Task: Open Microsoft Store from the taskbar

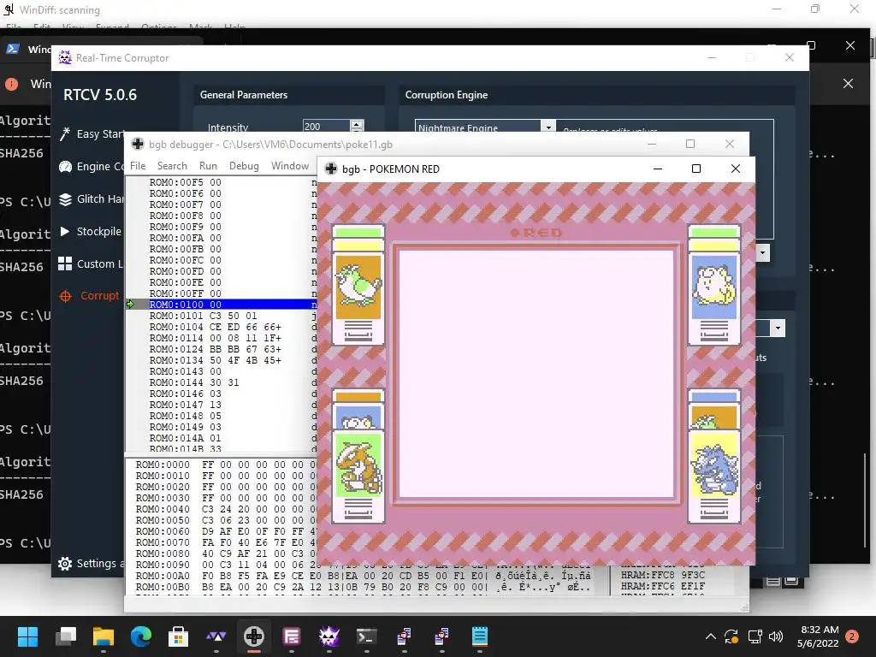Action: [179, 636]
